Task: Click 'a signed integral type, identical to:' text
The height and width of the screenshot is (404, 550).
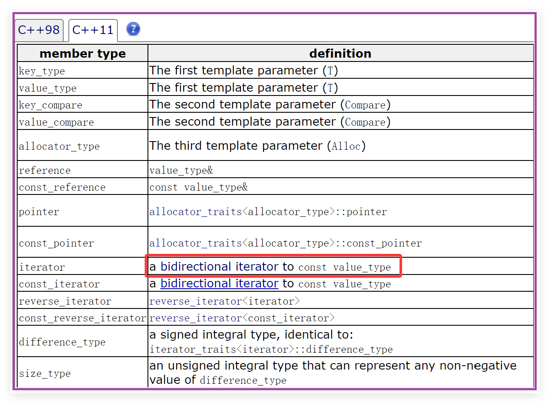Action: click(x=251, y=335)
